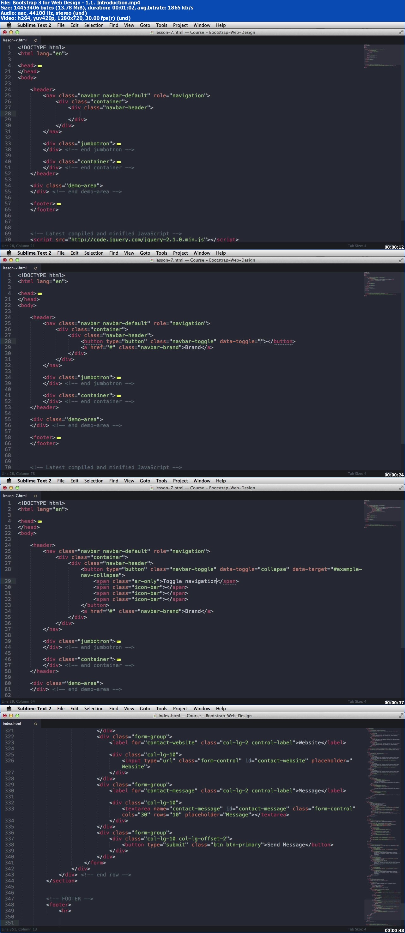Expand folded footer on line 57
Image resolution: width=405 pixels, height=933 pixels.
(x=59, y=204)
